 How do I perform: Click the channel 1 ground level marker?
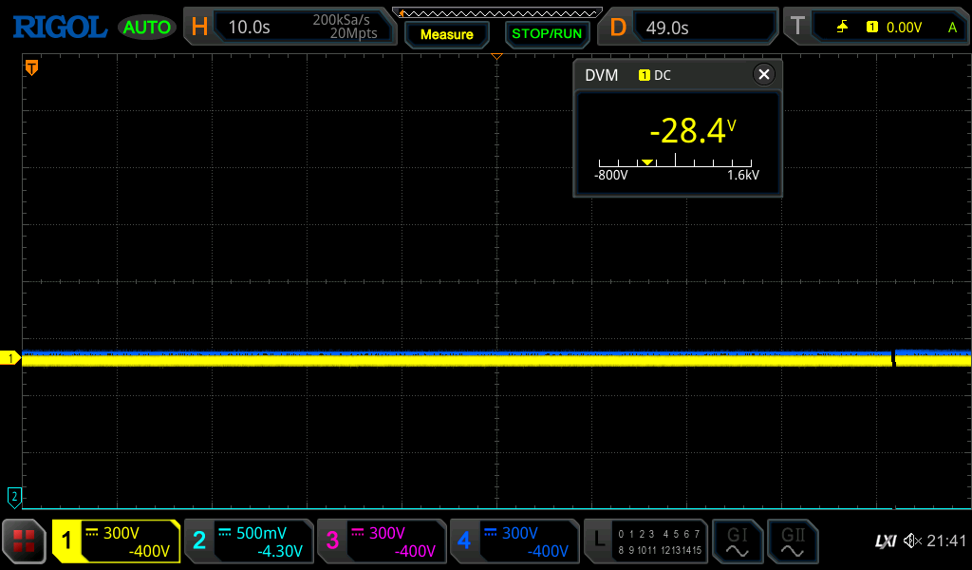click(12, 358)
